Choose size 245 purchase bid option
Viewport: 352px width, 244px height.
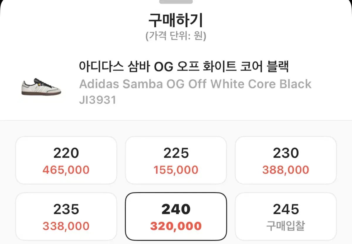(x=286, y=216)
